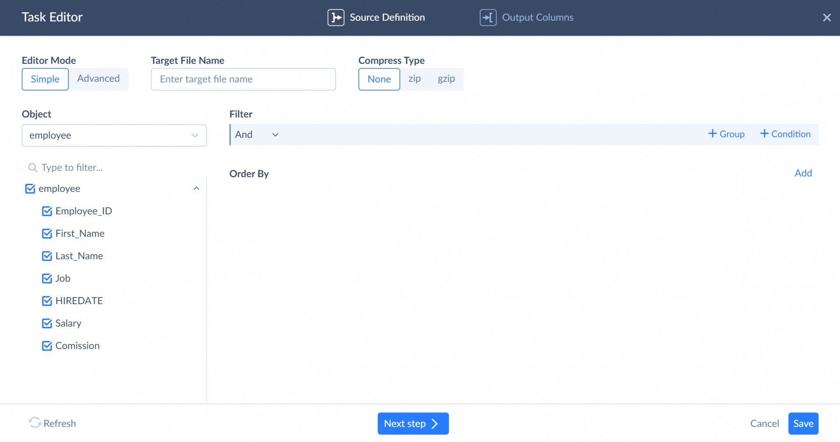This screenshot has width=840, height=442.
Task: Click the chevron arrow inside Next step button
Action: pyautogui.click(x=434, y=424)
